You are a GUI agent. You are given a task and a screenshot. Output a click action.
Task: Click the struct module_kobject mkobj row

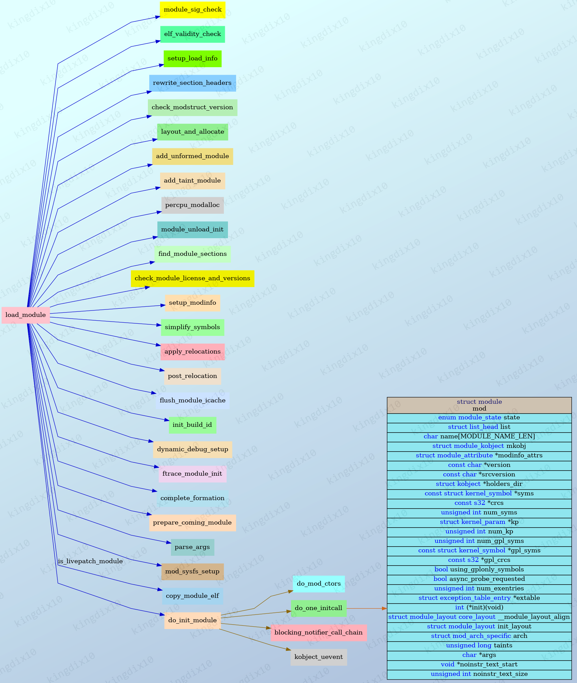[x=479, y=446]
